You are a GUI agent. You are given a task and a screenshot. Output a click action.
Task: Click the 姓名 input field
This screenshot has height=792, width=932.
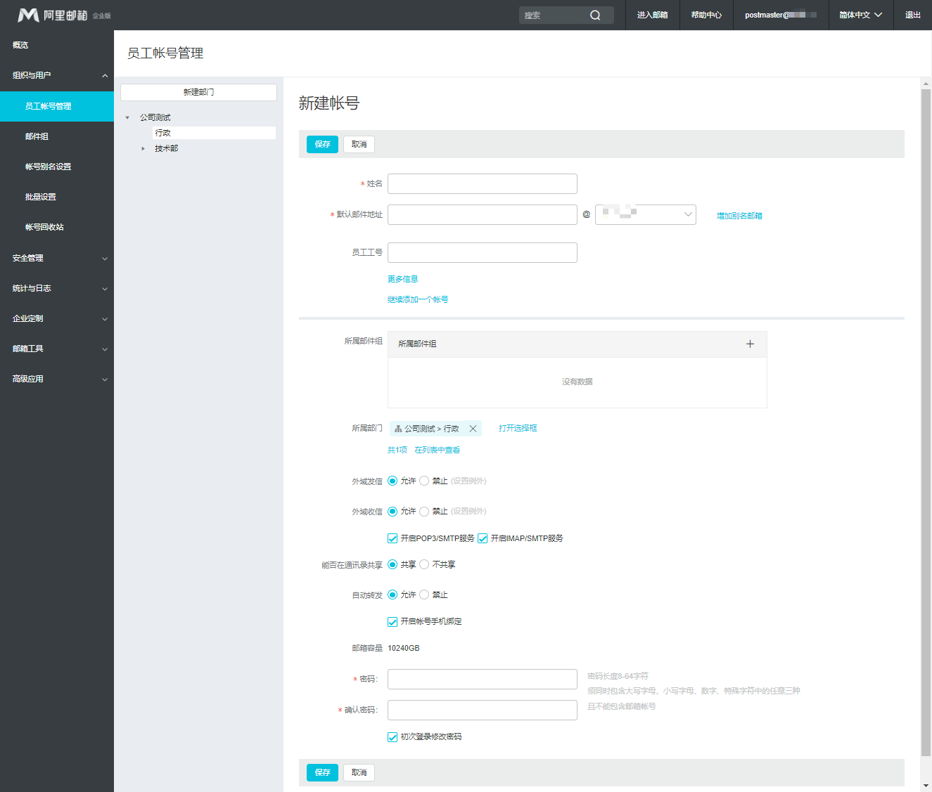click(x=482, y=183)
